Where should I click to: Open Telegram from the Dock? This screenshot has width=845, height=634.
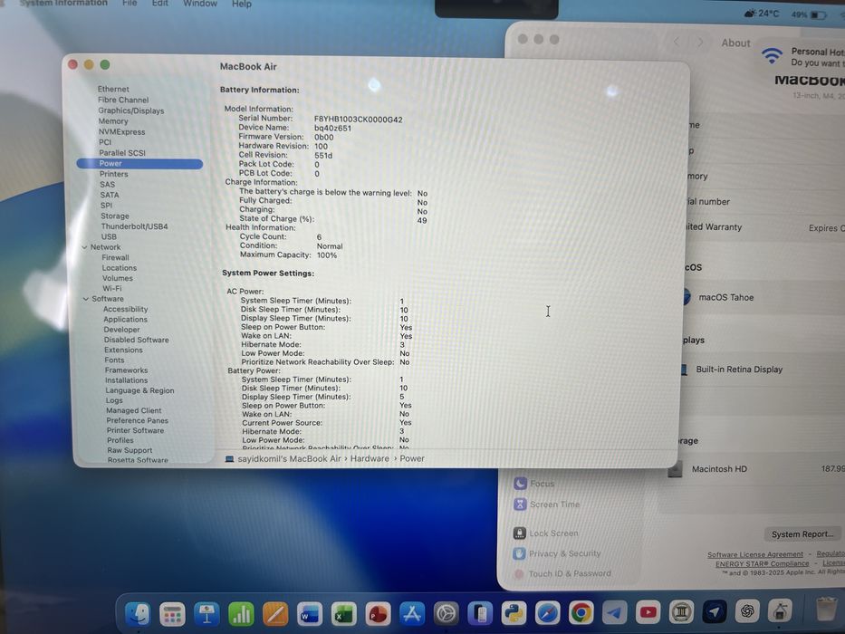(x=615, y=612)
